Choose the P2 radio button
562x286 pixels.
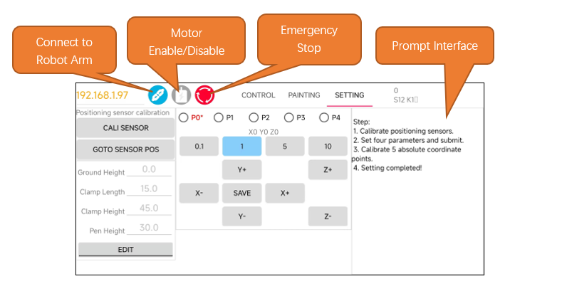point(254,117)
